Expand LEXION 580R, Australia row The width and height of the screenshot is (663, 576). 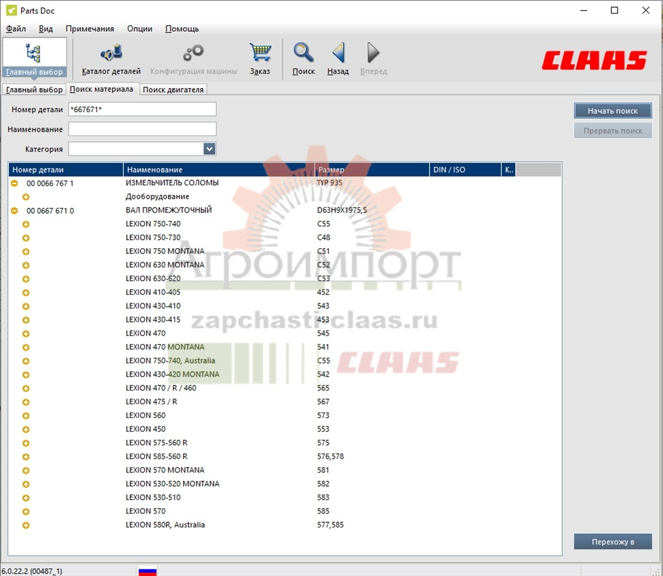pyautogui.click(x=26, y=525)
